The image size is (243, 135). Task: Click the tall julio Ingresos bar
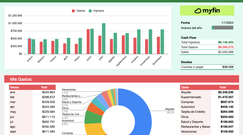click(104, 38)
